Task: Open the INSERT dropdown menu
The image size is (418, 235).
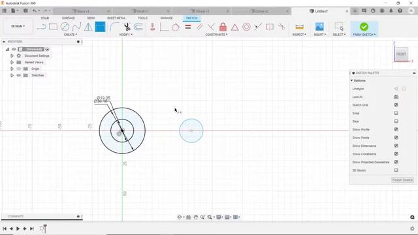Action: 320,35
